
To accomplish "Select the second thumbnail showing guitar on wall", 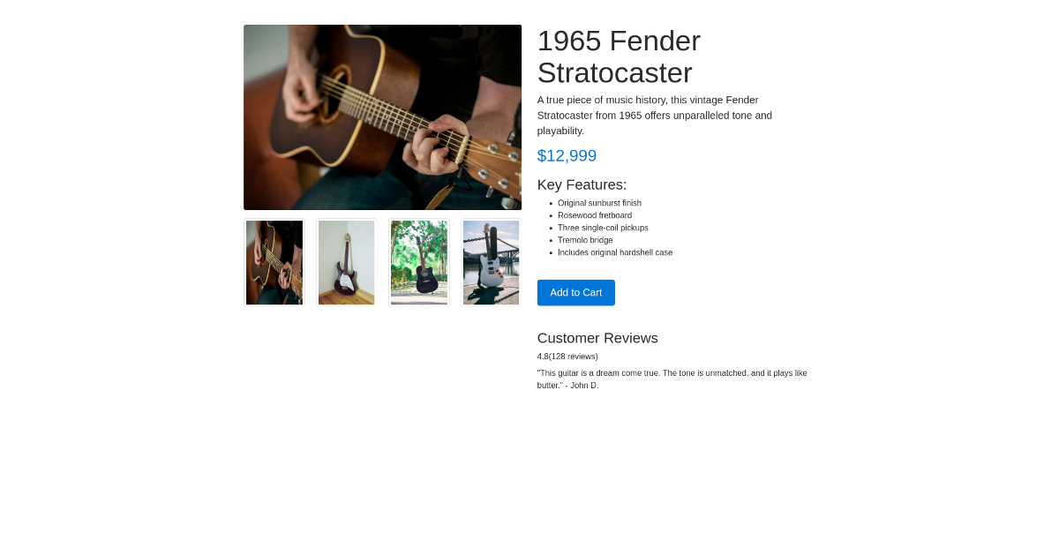I will (346, 261).
